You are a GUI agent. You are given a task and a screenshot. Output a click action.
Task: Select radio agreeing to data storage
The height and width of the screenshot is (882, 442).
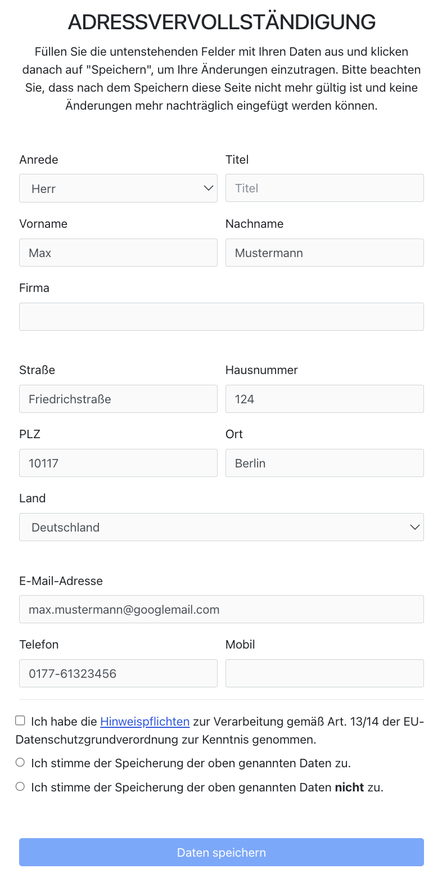(20, 763)
